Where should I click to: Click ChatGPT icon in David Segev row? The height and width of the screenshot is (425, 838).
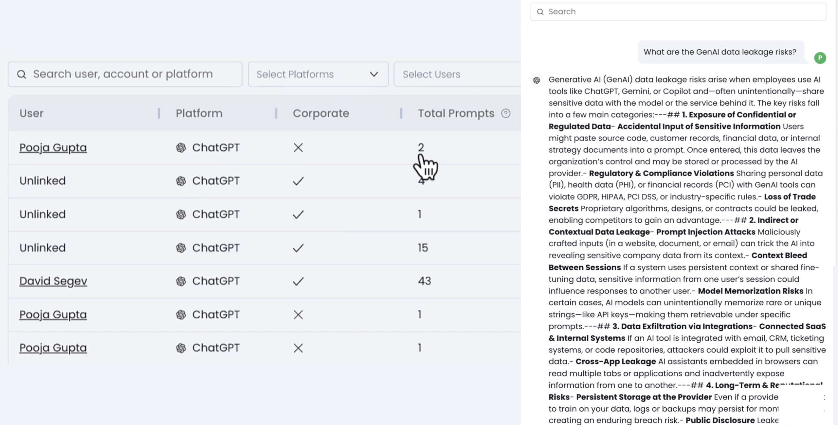(181, 281)
